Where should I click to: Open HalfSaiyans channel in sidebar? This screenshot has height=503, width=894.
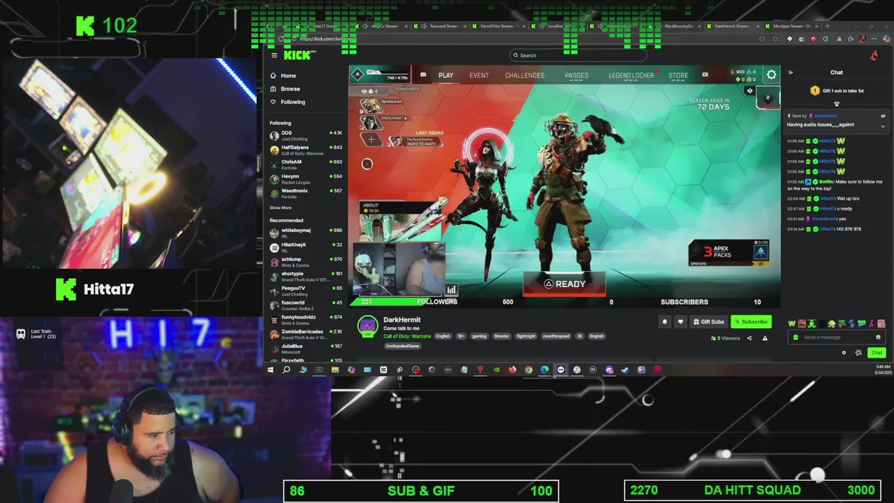(306, 150)
